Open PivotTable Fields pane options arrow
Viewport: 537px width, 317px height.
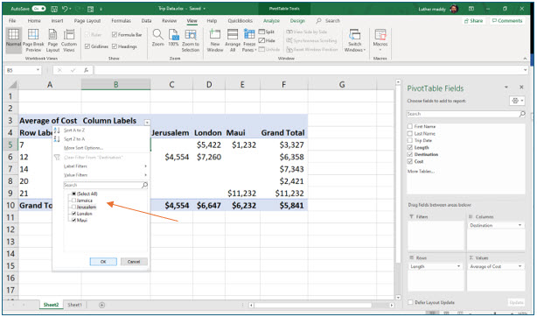point(506,88)
